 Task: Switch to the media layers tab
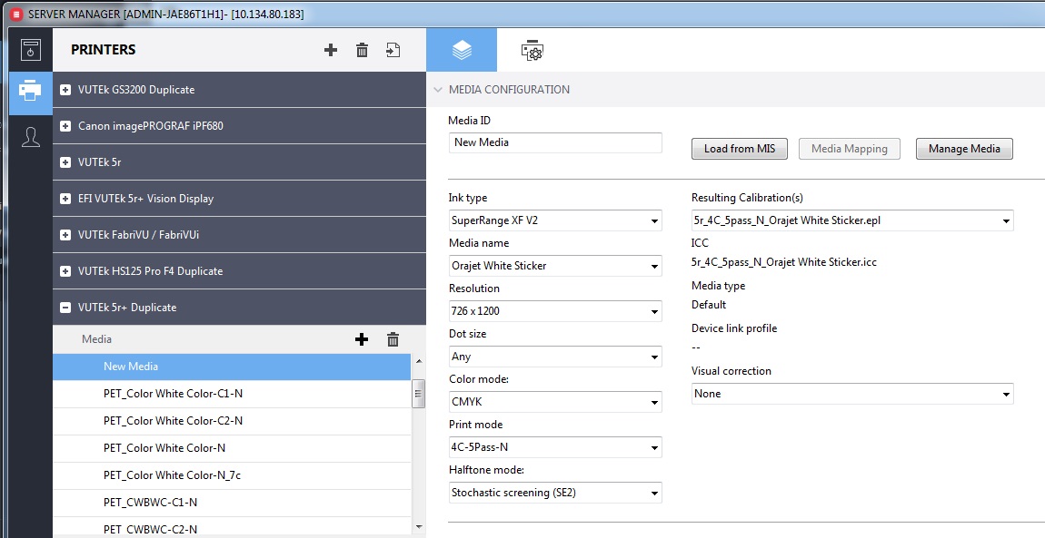[x=462, y=51]
